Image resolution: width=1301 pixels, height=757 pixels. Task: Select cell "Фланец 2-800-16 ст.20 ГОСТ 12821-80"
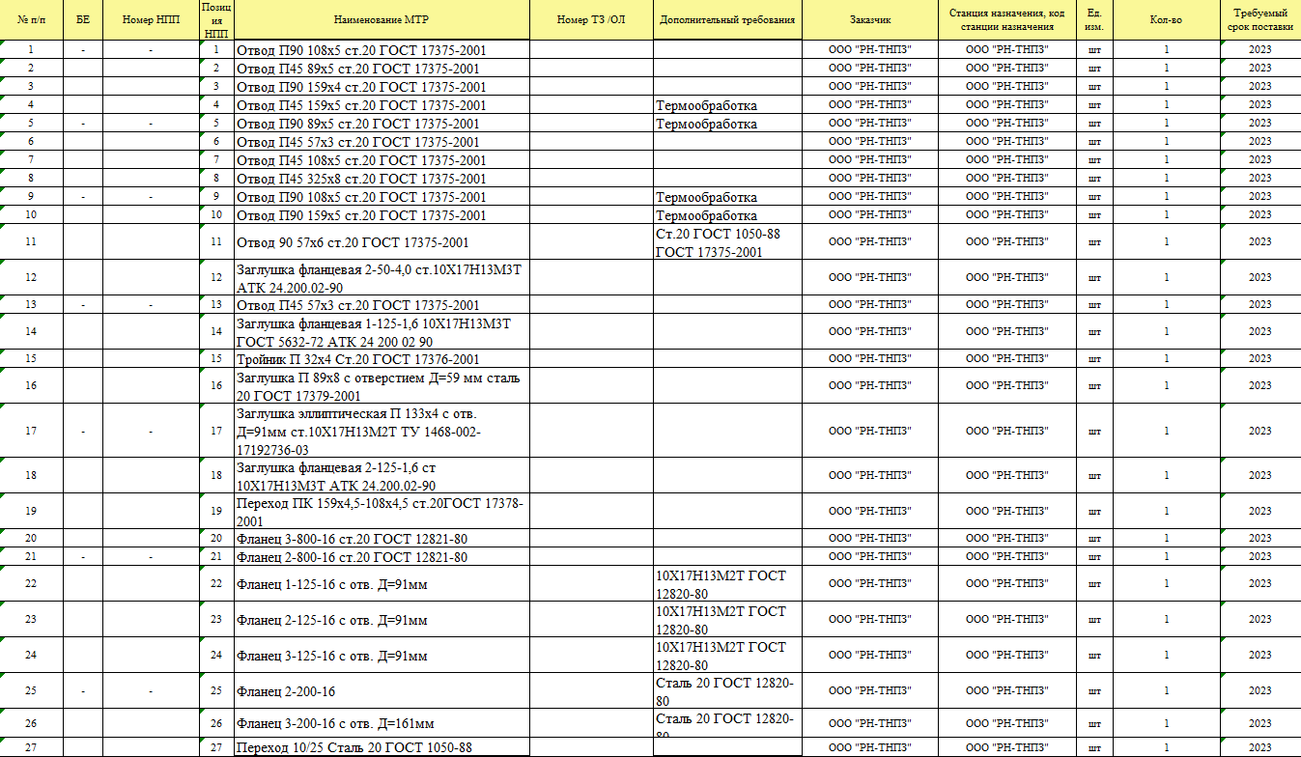[382, 557]
